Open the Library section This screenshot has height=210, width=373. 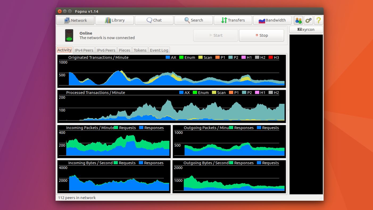coord(115,20)
